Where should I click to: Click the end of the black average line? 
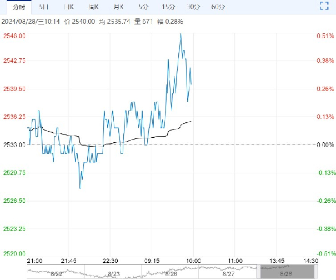coord(192,121)
